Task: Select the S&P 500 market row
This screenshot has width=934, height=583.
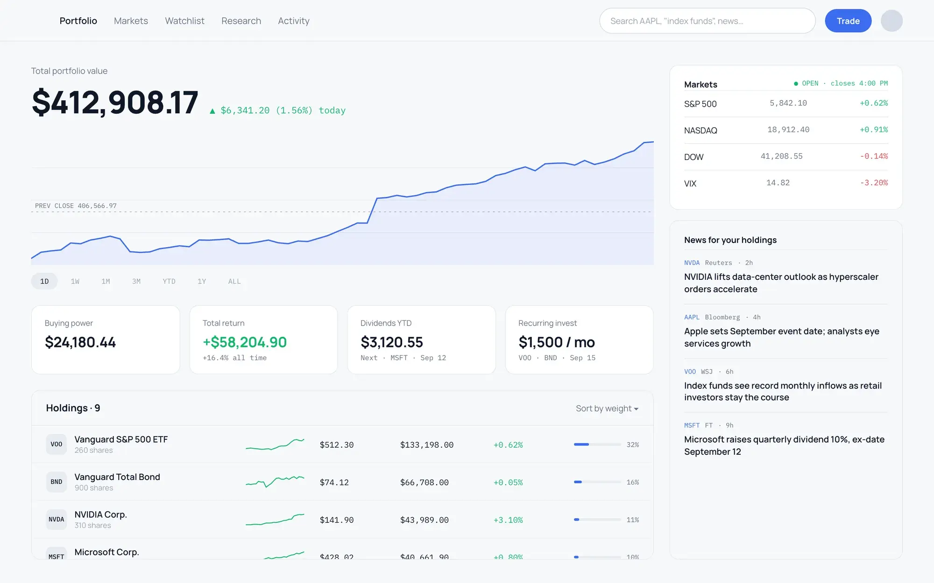Action: point(786,104)
